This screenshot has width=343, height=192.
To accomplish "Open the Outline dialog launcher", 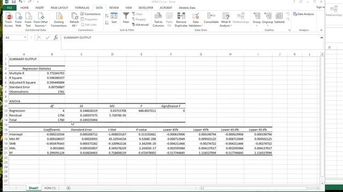I will pyautogui.click(x=289, y=30).
